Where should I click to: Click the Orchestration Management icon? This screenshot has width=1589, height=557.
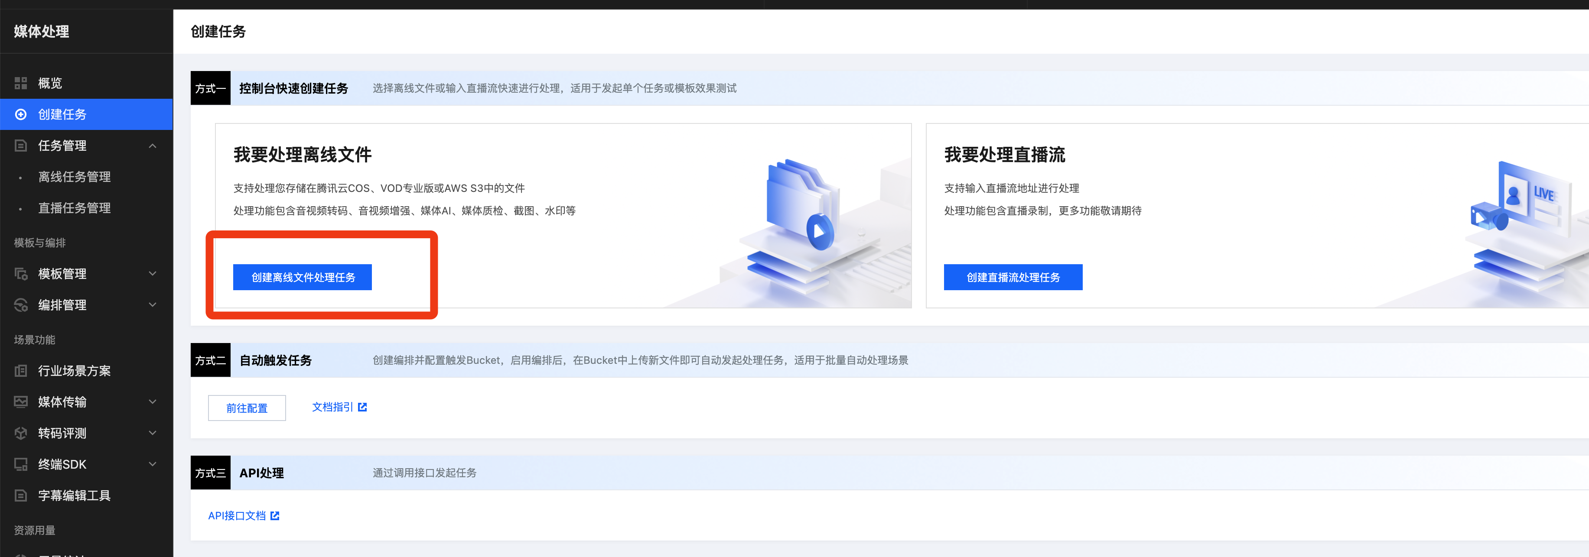tap(21, 305)
